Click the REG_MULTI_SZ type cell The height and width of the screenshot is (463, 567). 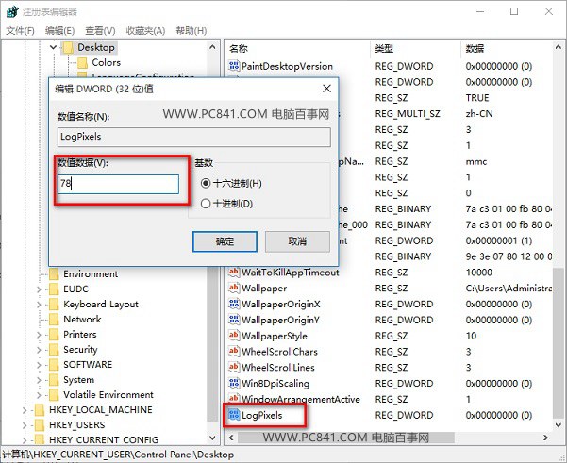(x=408, y=114)
